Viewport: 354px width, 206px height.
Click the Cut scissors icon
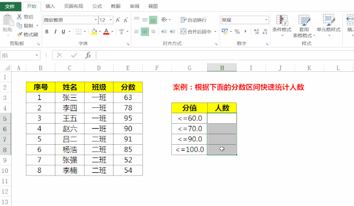[19, 17]
